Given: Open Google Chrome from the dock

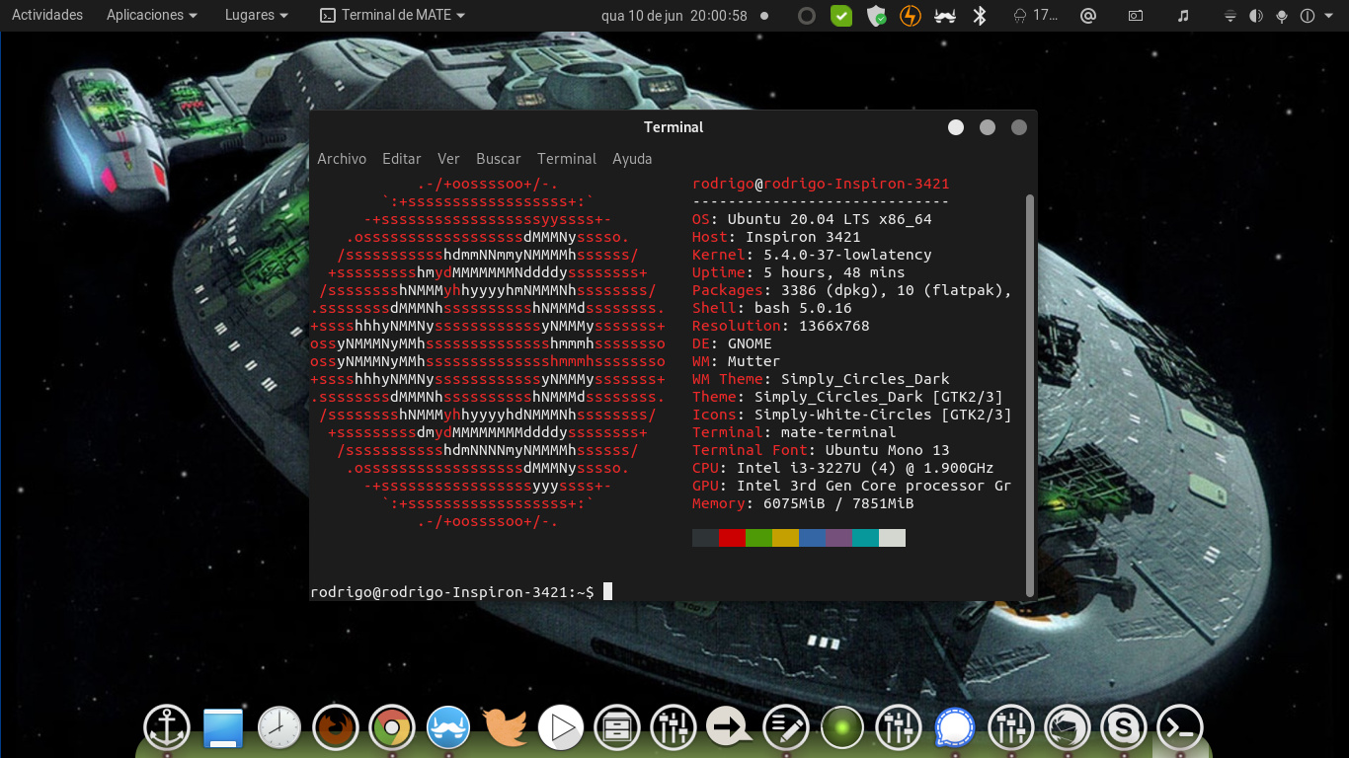Looking at the screenshot, I should [392, 729].
